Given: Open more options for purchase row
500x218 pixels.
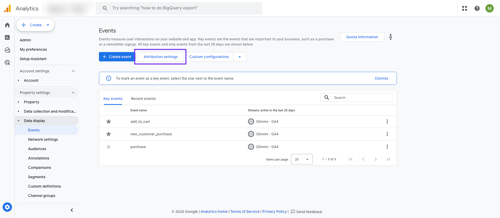Looking at the screenshot, I should 387,147.
